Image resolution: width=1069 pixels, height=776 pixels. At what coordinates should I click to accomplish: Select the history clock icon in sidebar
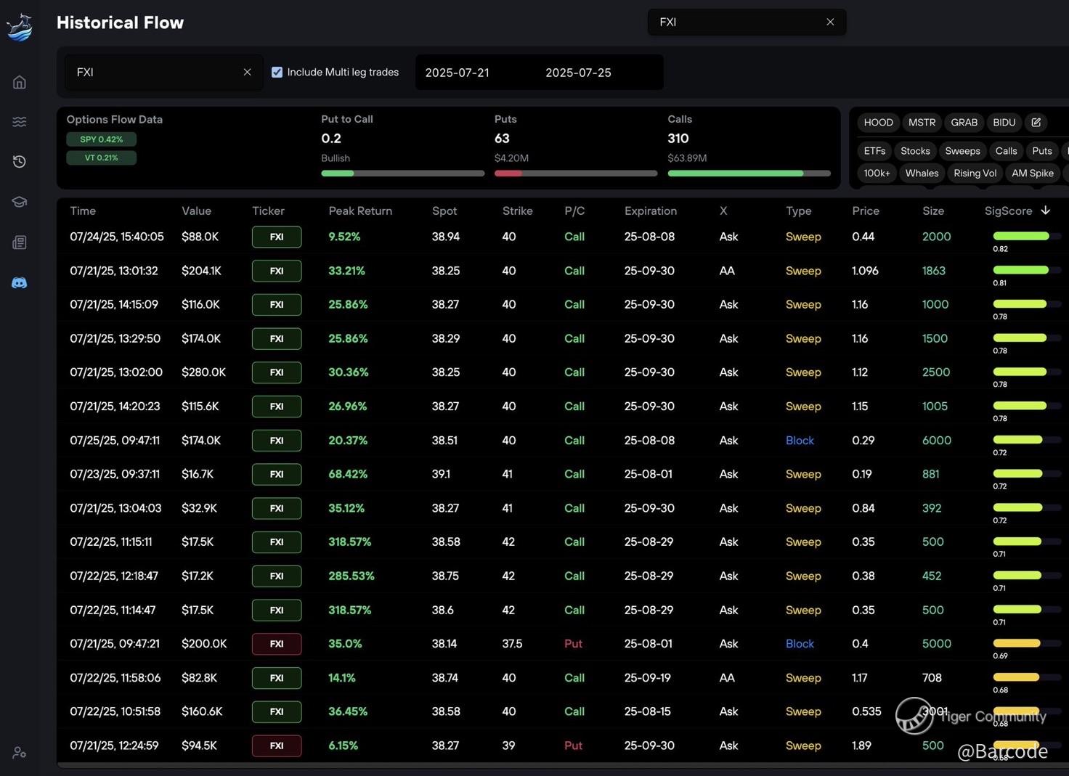point(20,161)
